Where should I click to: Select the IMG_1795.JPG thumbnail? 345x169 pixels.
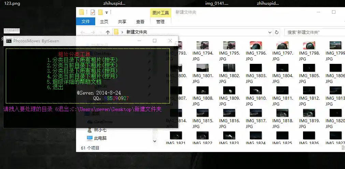coord(229,45)
